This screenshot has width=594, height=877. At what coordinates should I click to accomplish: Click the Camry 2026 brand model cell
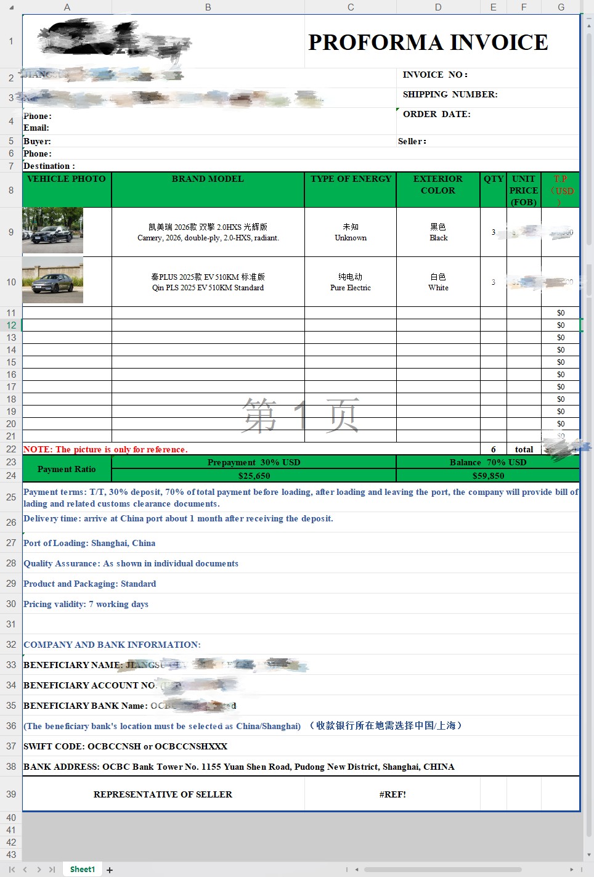click(208, 232)
